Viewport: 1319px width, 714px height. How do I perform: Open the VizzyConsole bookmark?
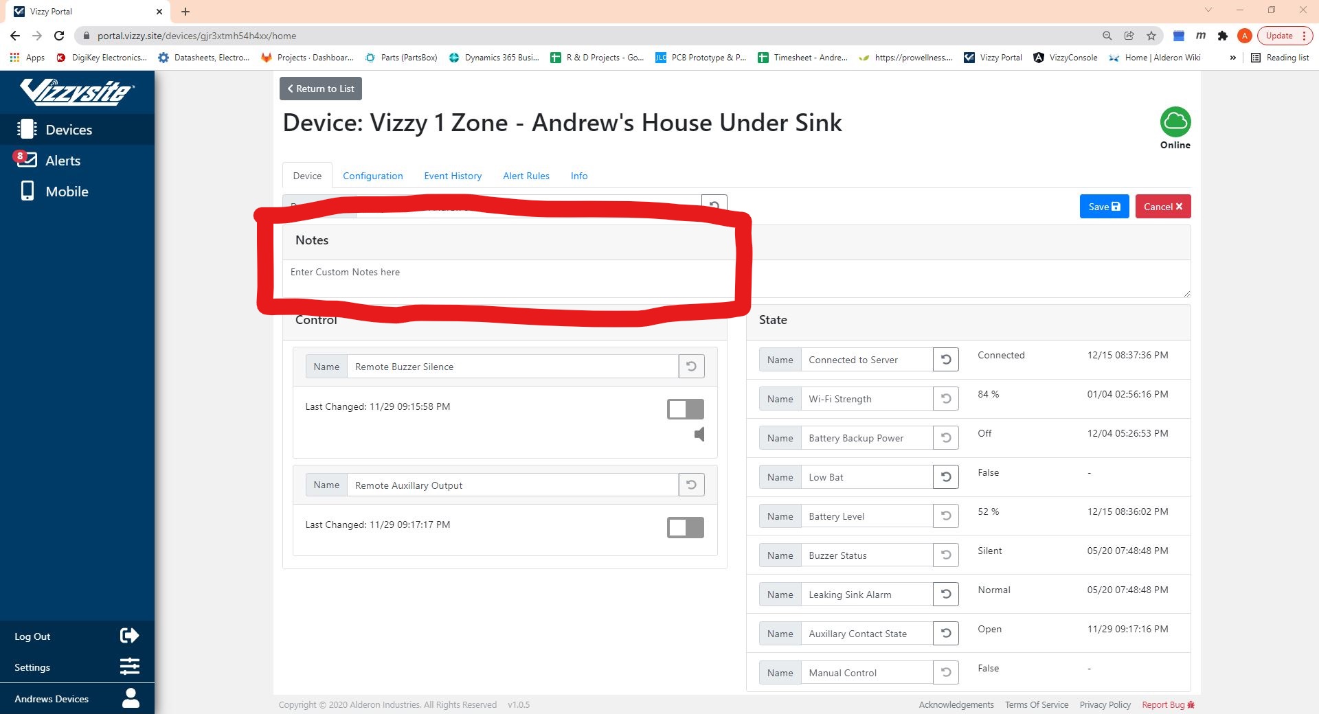click(x=1066, y=58)
